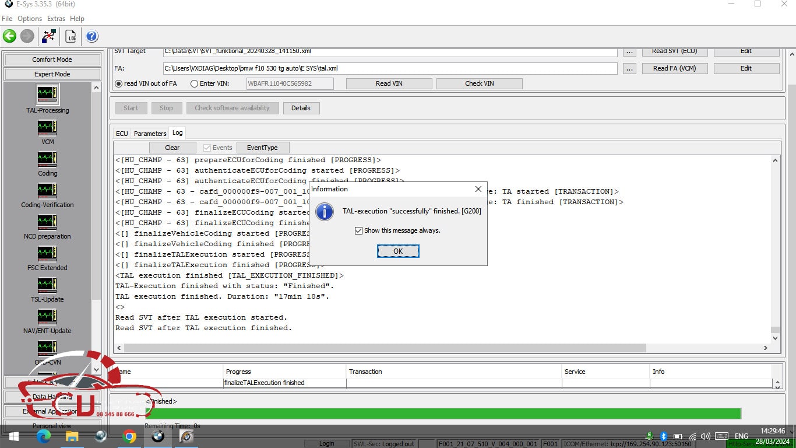Open the Windows Start menu
The height and width of the screenshot is (448, 796).
(13, 436)
